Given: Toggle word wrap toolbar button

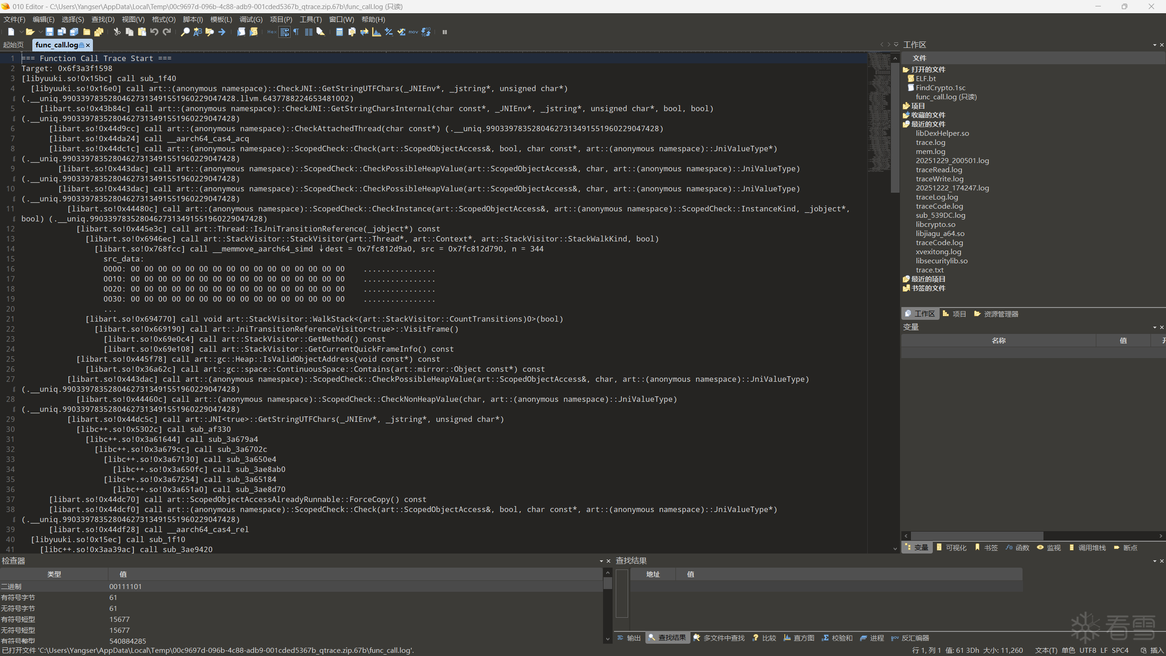Looking at the screenshot, I should click(x=284, y=32).
